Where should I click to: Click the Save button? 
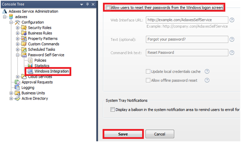pyautogui.click(x=123, y=134)
